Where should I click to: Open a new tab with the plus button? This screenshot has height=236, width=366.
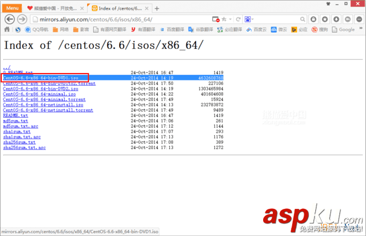point(157,8)
